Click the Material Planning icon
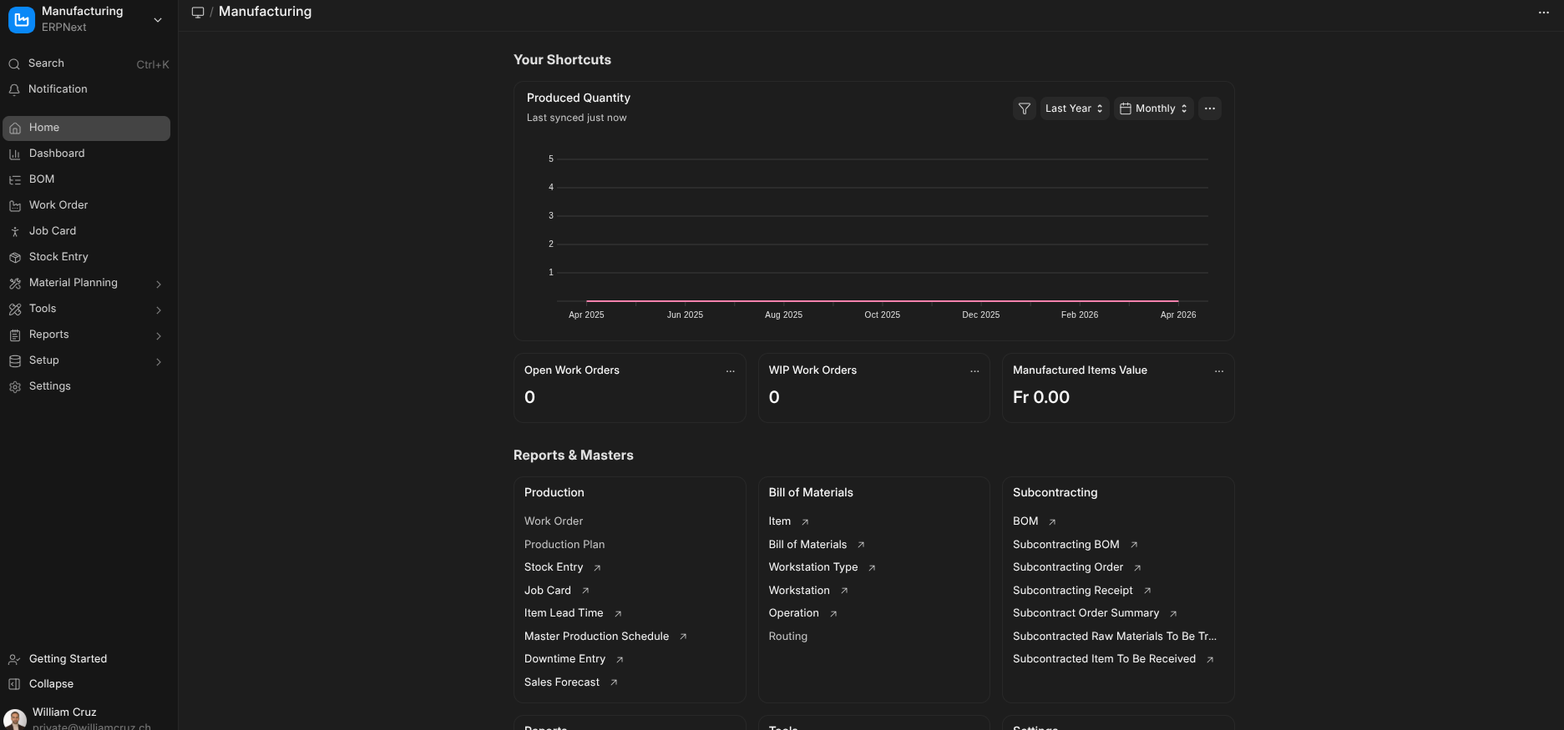Image resolution: width=1564 pixels, height=730 pixels. tap(15, 284)
